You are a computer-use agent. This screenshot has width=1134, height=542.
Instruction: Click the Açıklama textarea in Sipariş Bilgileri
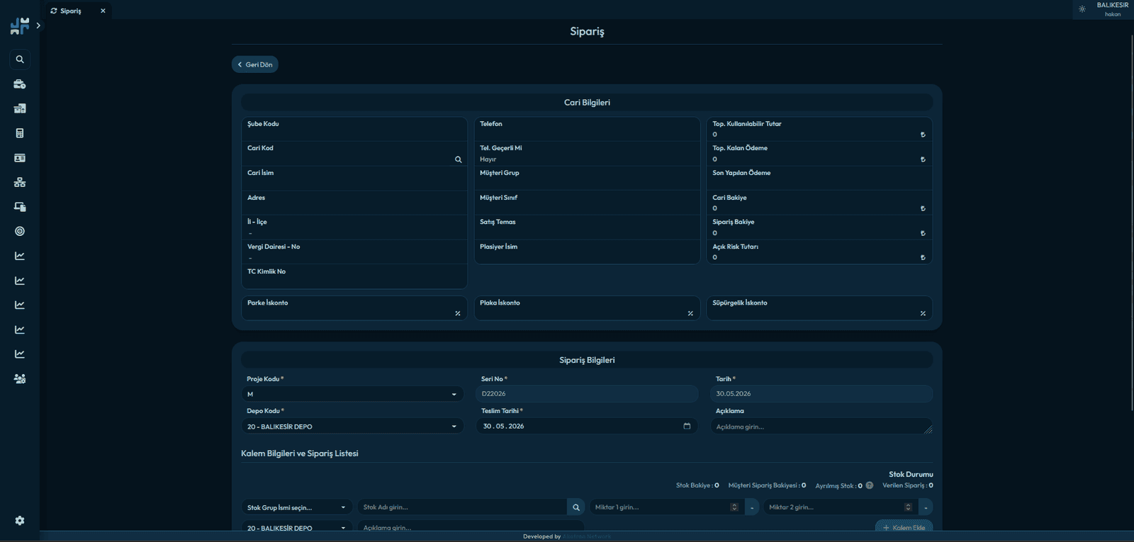(821, 427)
